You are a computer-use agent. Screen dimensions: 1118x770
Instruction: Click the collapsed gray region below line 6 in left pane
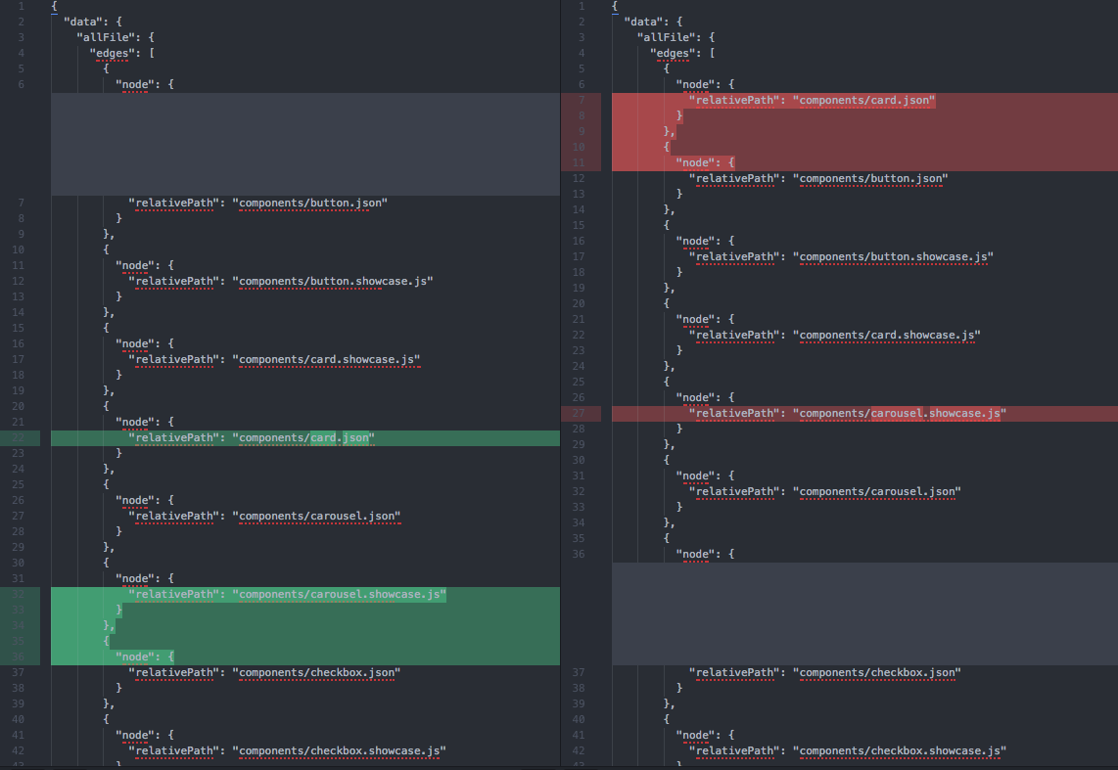click(303, 144)
